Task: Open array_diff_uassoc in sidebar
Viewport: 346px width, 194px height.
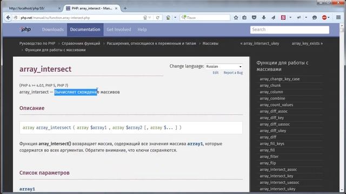Action: click(x=275, y=124)
